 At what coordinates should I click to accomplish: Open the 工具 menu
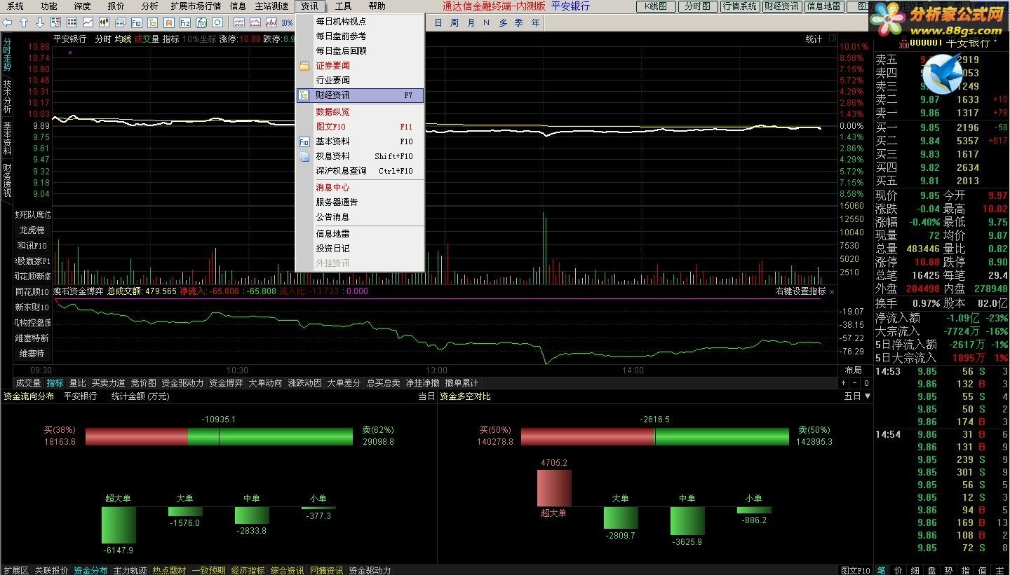pos(343,6)
